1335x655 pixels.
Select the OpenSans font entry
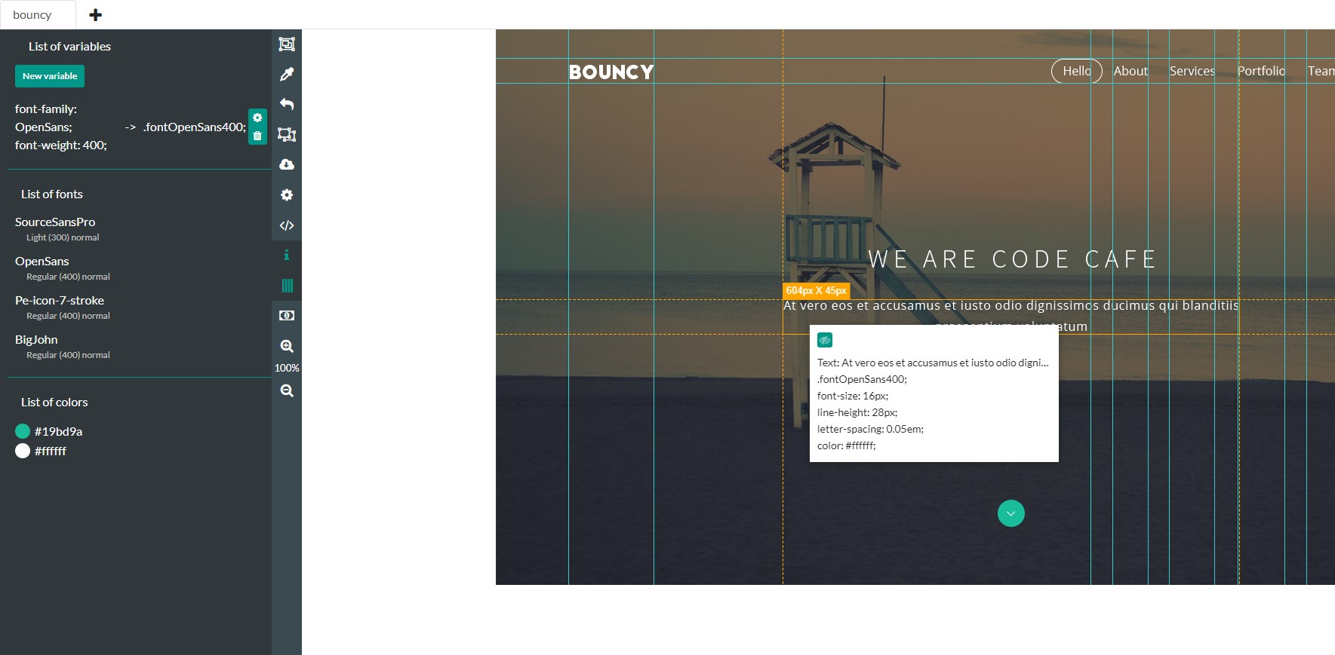pos(42,261)
